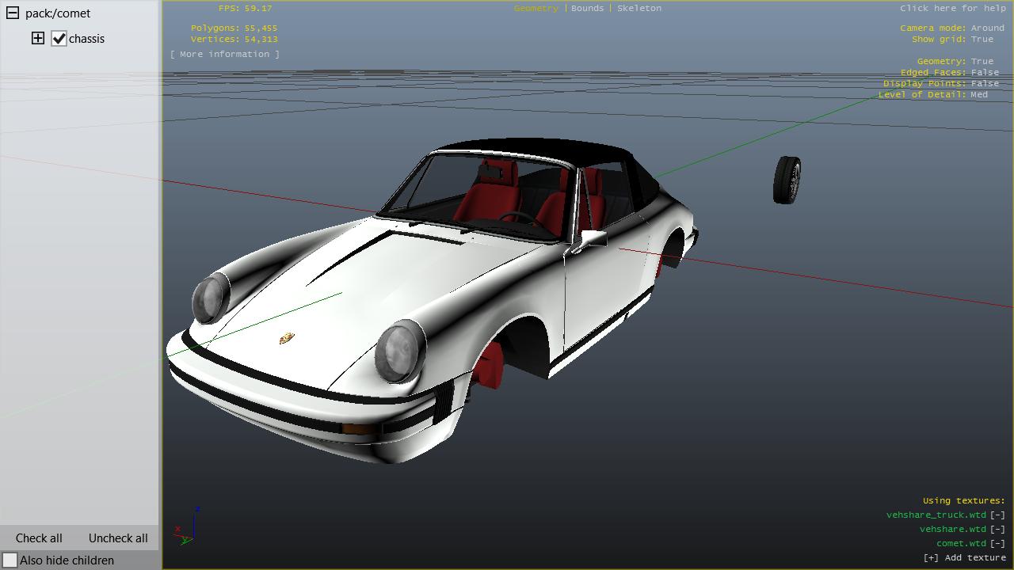This screenshot has width=1014, height=570.
Task: Toggle Show grid True value
Action: coord(982,39)
